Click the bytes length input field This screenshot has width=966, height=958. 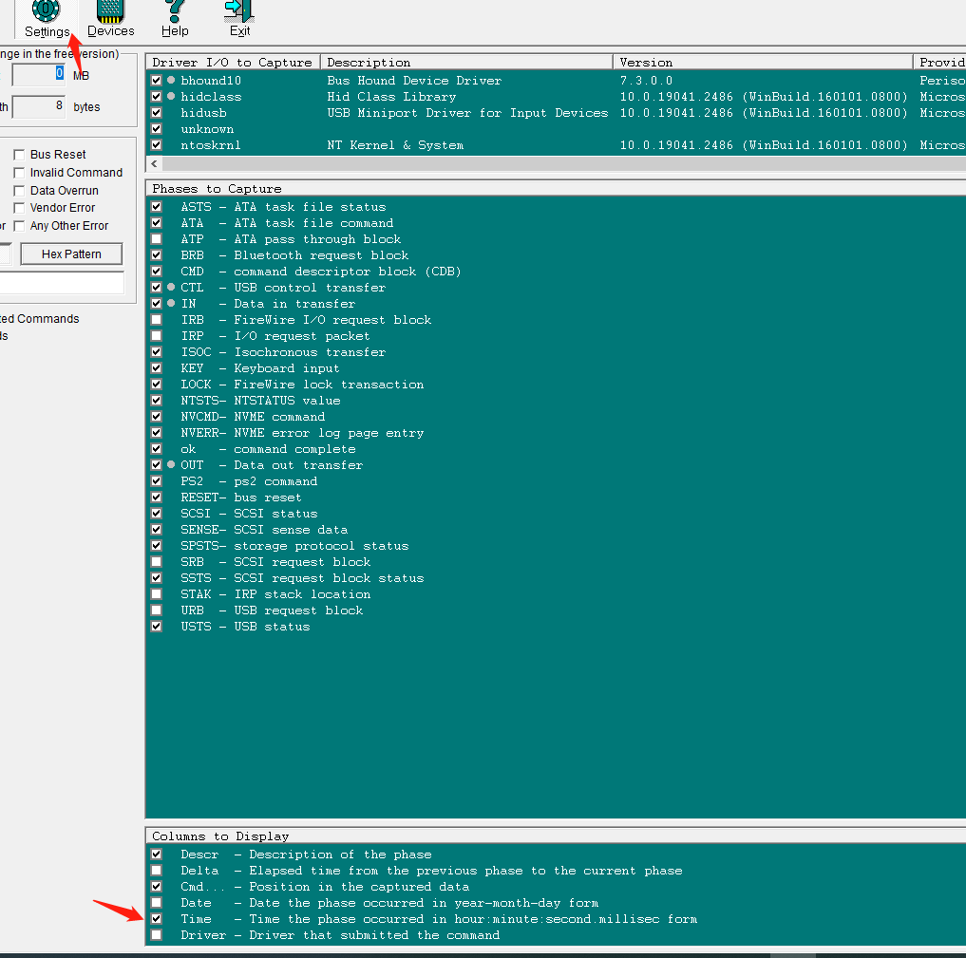39,106
